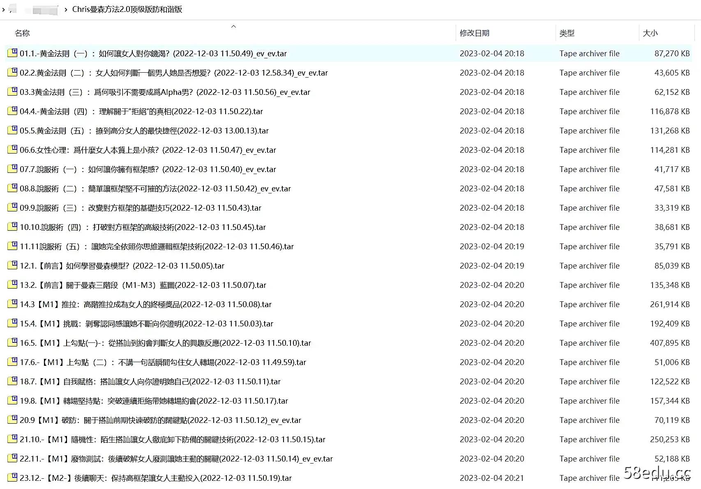Sort by the 类型 column header
The width and height of the screenshot is (701, 489).
click(567, 33)
